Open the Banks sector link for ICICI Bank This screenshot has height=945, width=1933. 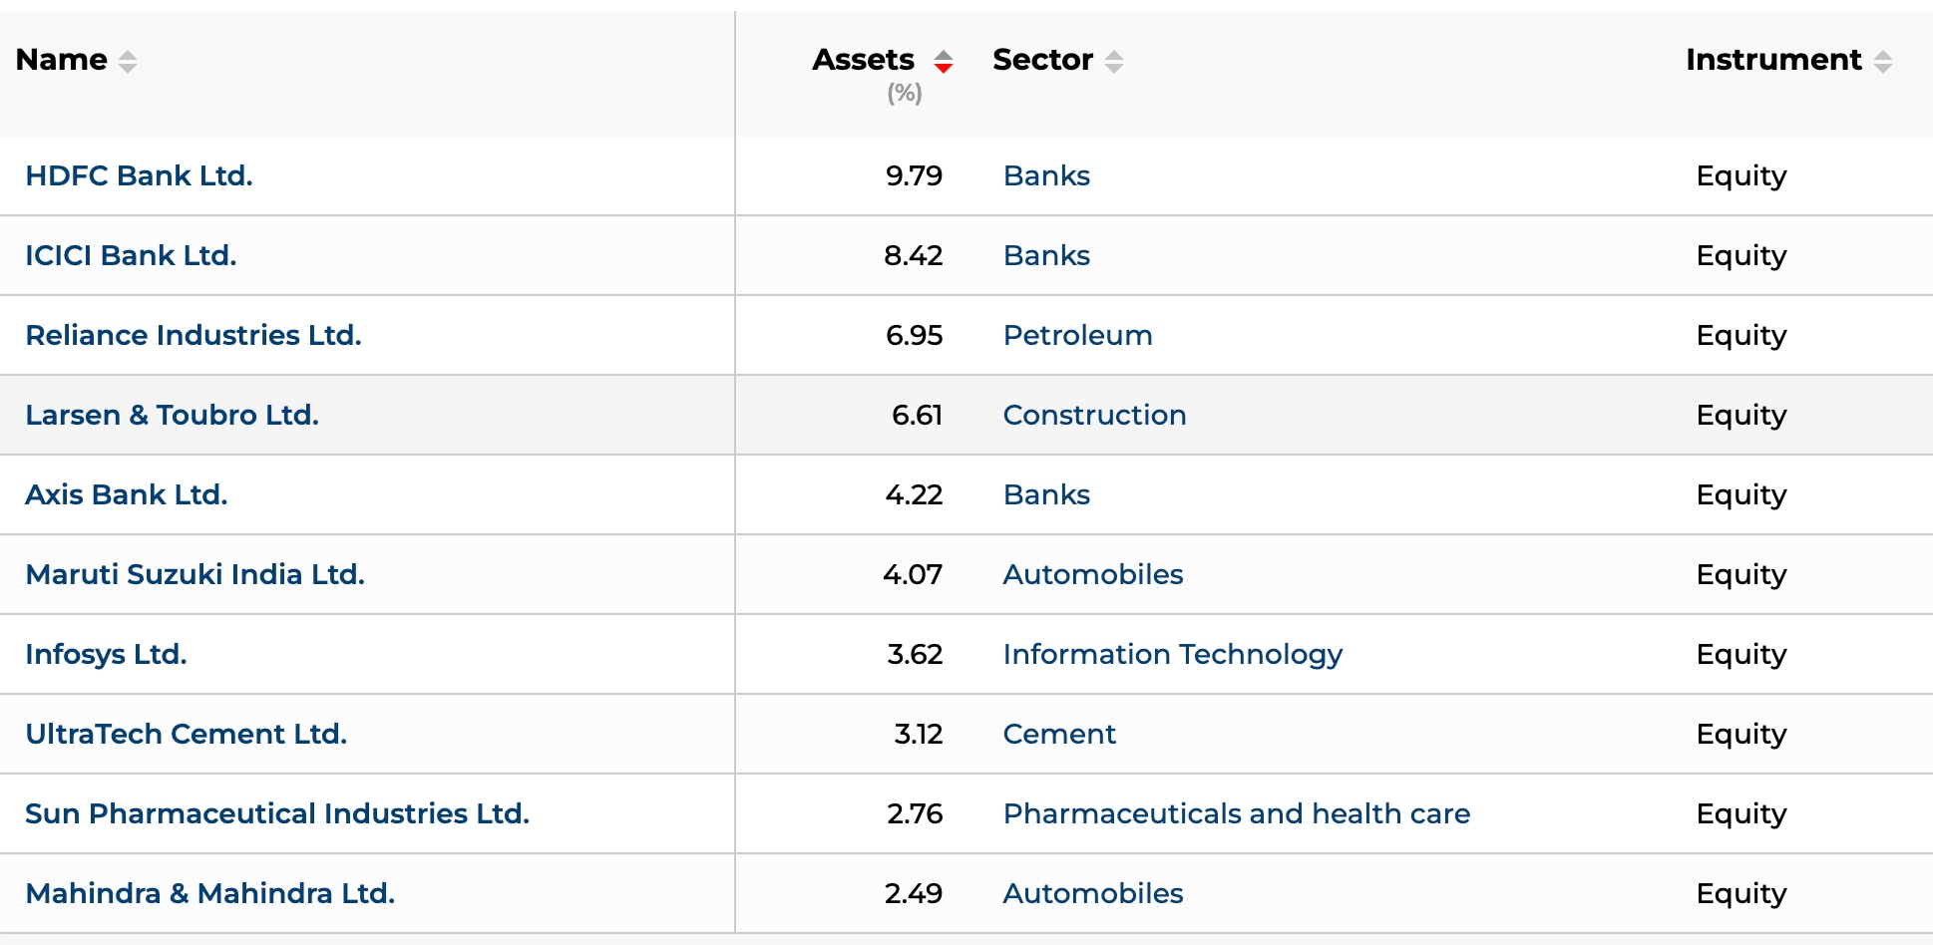pos(1045,256)
